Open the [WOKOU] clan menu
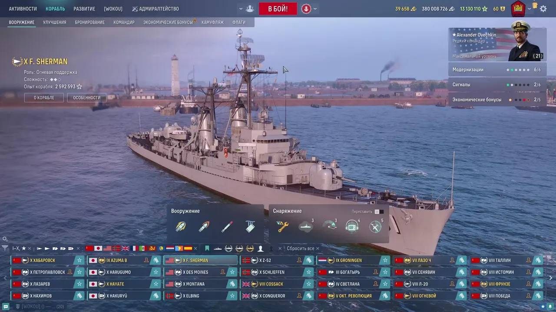The width and height of the screenshot is (556, 312). [113, 9]
